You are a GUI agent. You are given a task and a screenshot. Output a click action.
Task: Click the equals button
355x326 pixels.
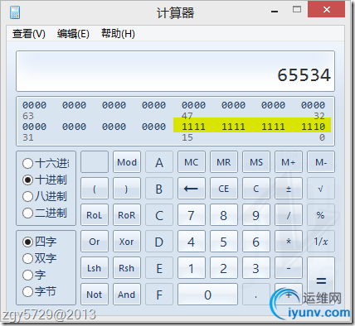[321, 281]
